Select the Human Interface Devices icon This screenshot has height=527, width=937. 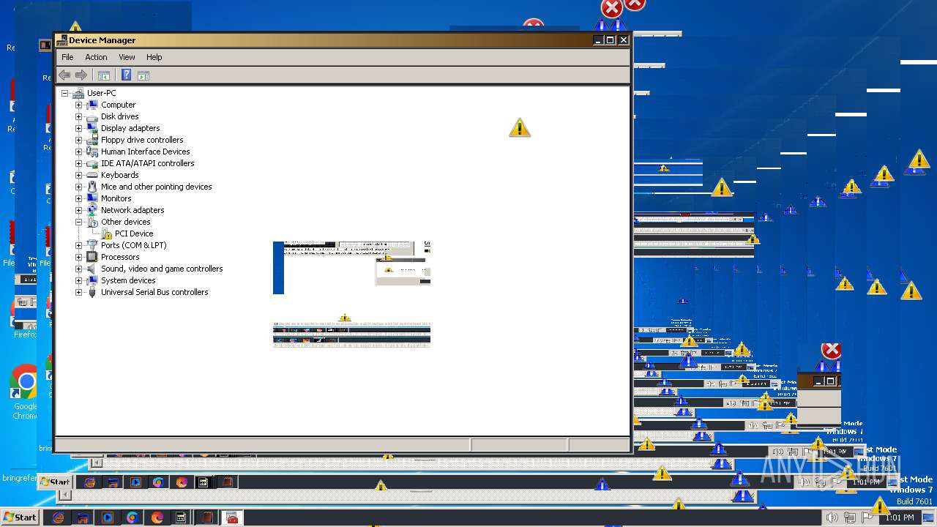[x=92, y=152]
